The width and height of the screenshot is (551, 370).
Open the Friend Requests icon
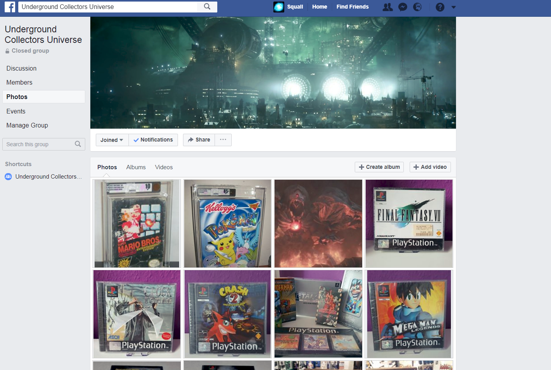coord(387,7)
